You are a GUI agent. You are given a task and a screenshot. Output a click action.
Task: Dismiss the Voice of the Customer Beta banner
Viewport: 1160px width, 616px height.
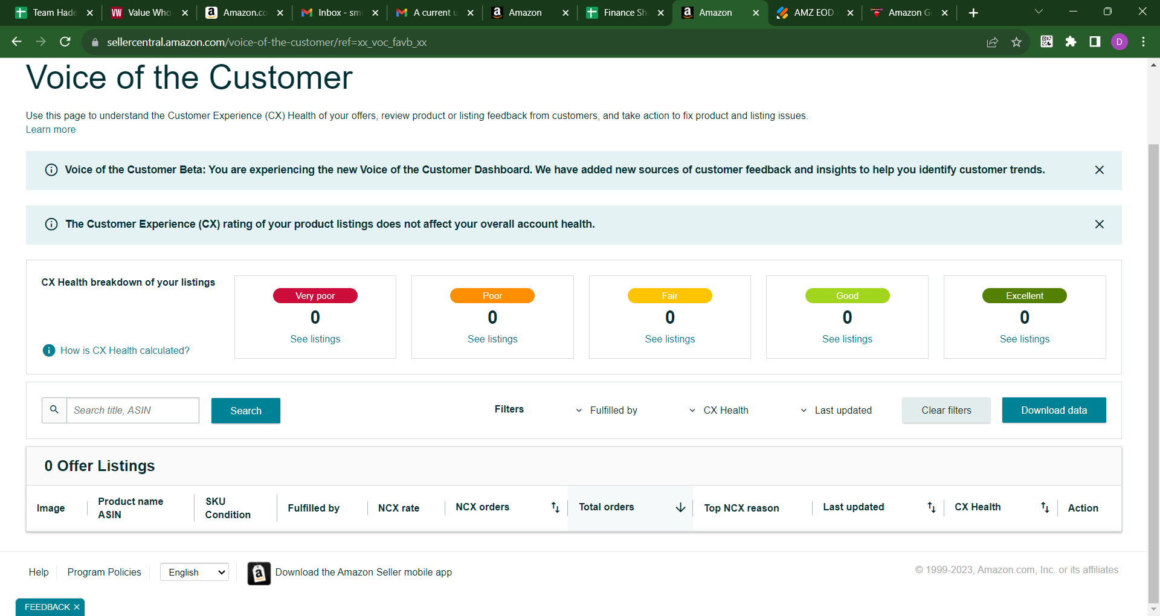(1100, 170)
